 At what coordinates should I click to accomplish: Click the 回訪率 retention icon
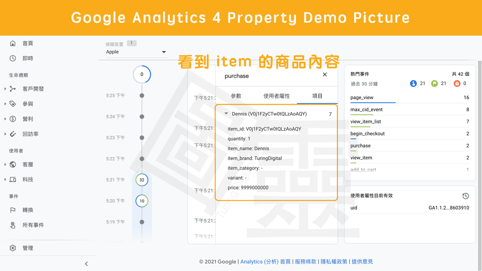[x=13, y=134]
